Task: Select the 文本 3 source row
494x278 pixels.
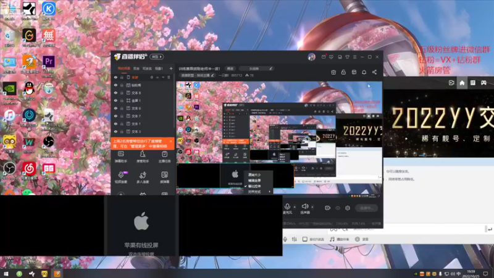Action: click(143, 132)
